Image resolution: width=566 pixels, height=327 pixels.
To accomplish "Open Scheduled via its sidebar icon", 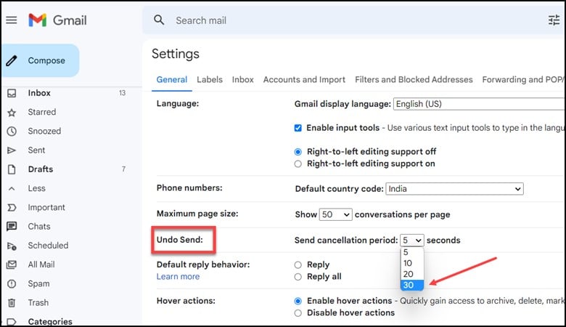I will click(x=12, y=246).
